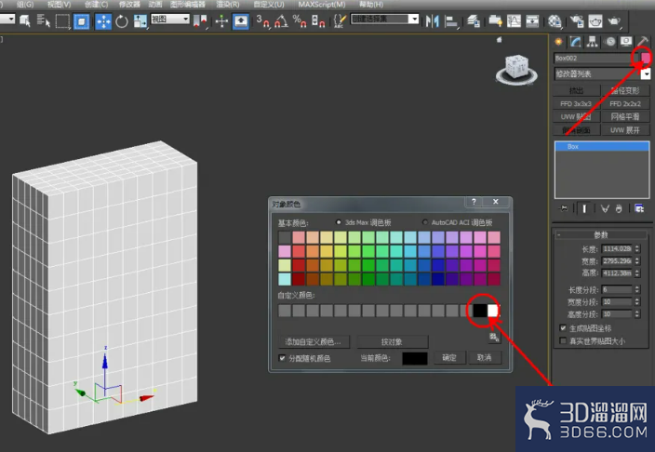The height and width of the screenshot is (452, 655).
Task: Open Select by Name list
Action: tap(43, 20)
